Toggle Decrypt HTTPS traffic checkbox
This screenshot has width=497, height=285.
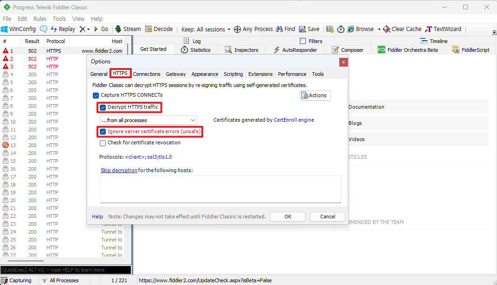(103, 107)
